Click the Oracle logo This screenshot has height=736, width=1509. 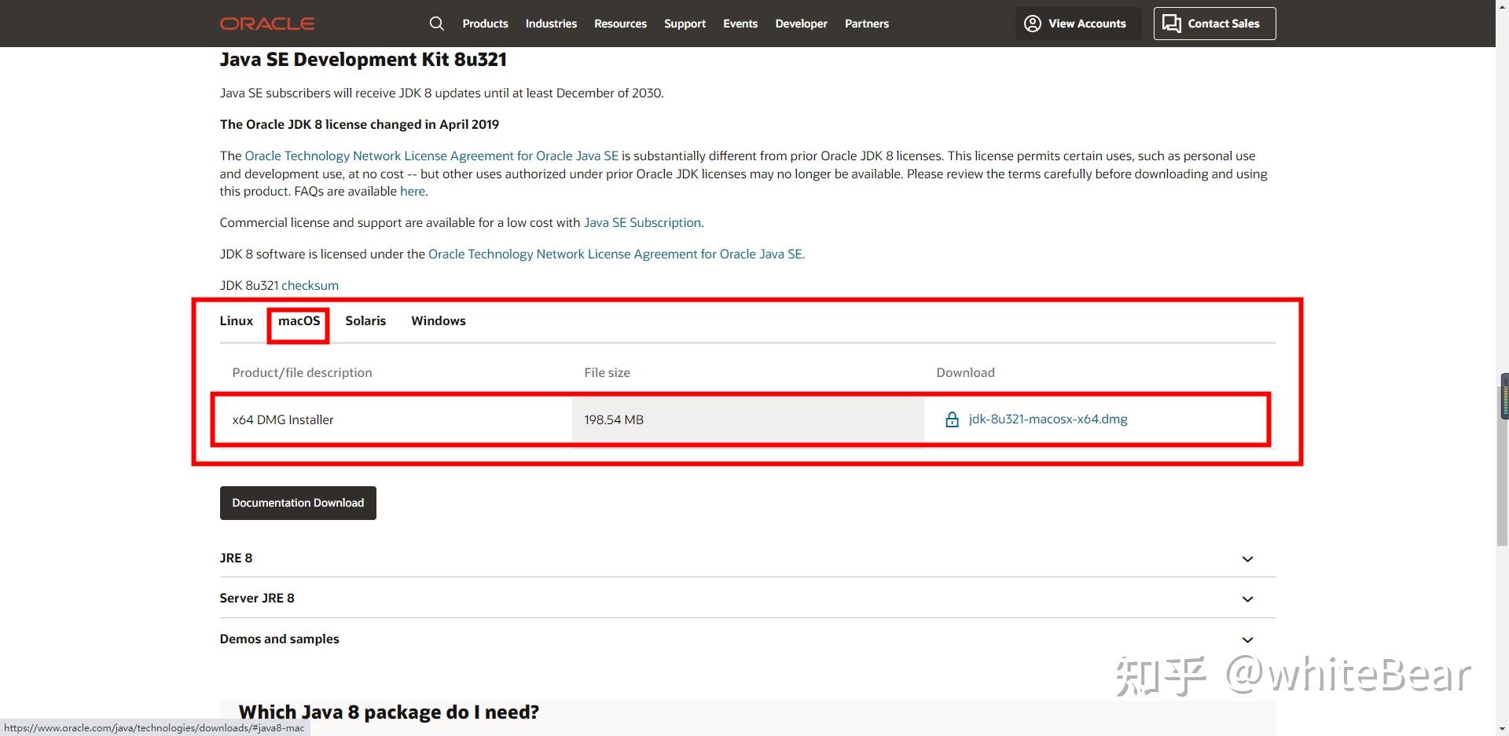[267, 24]
